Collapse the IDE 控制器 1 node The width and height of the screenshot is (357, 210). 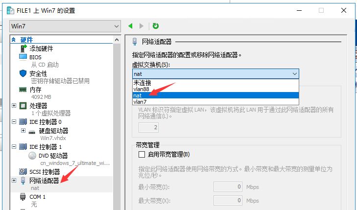coord(14,147)
